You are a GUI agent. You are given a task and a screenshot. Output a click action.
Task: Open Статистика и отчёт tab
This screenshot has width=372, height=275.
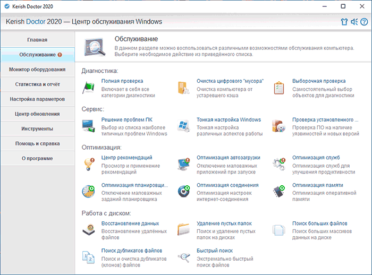pyautogui.click(x=38, y=84)
